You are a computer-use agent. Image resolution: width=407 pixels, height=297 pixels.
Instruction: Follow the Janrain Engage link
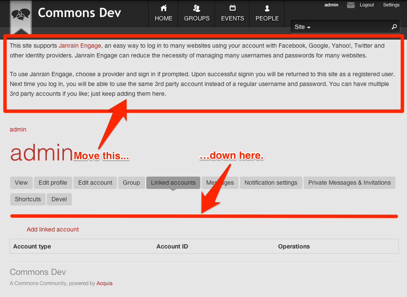(x=80, y=46)
